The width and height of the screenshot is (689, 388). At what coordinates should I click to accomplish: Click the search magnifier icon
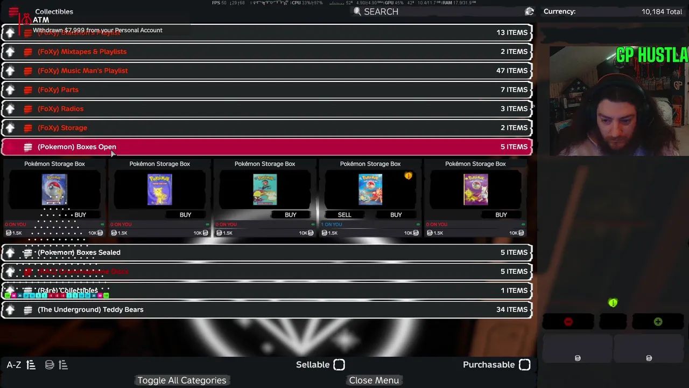pos(357,11)
